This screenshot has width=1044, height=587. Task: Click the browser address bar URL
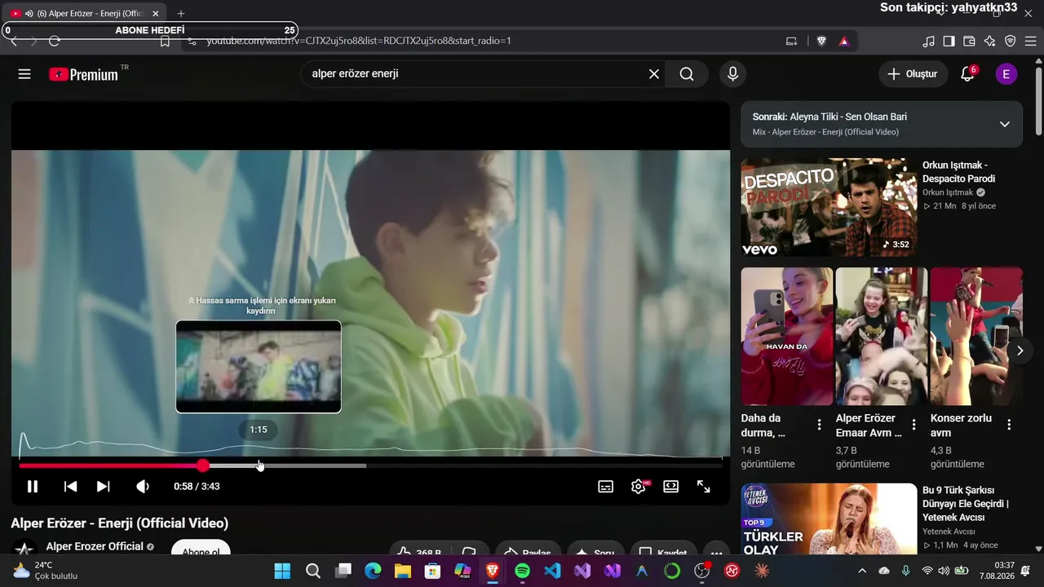(359, 41)
